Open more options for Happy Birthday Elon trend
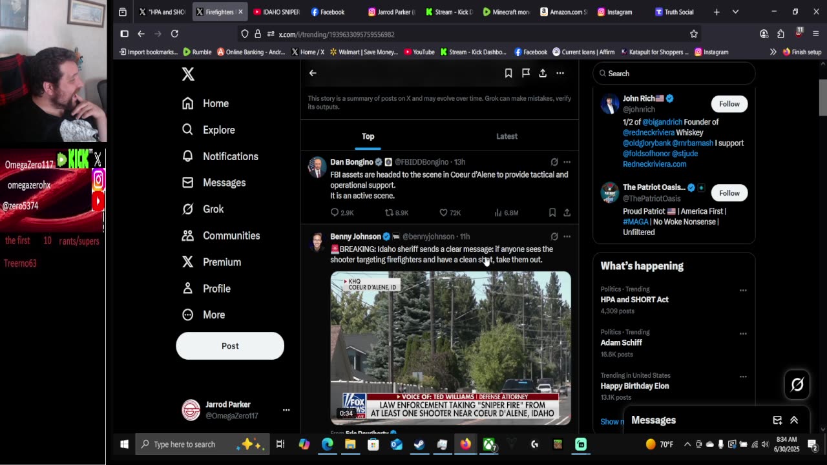 [x=743, y=377]
